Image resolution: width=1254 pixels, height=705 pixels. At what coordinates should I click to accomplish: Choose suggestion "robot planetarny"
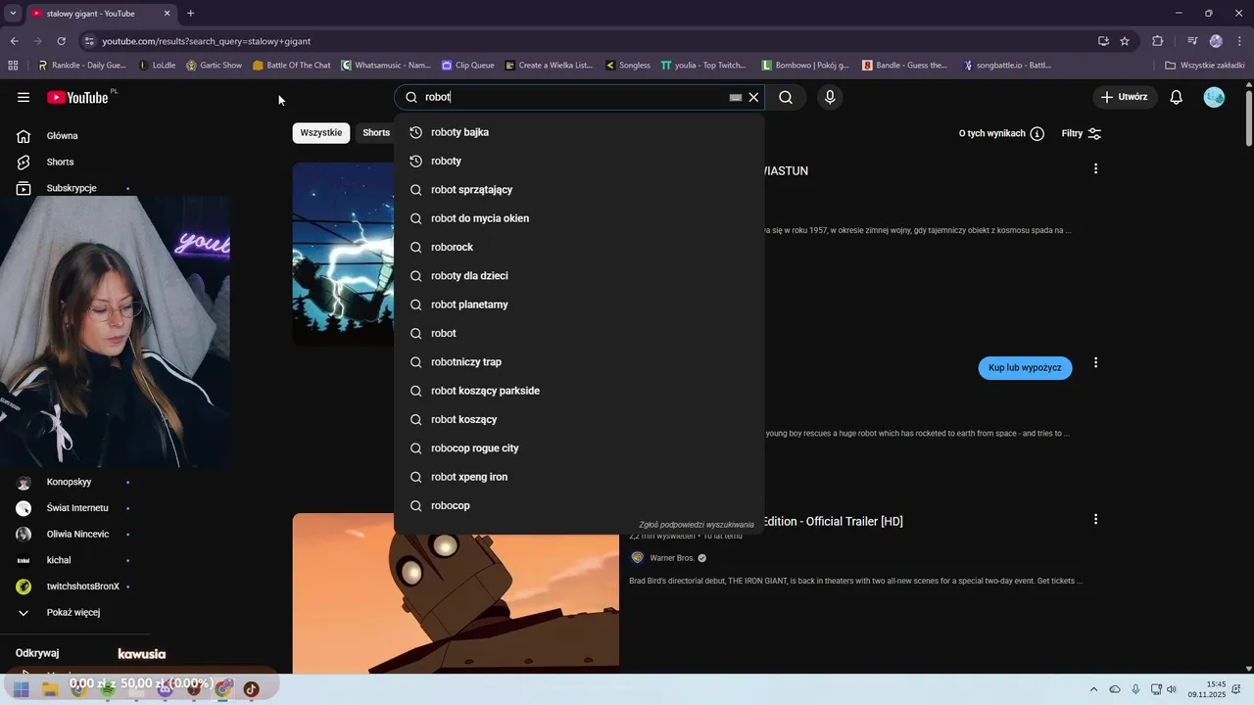point(578,305)
